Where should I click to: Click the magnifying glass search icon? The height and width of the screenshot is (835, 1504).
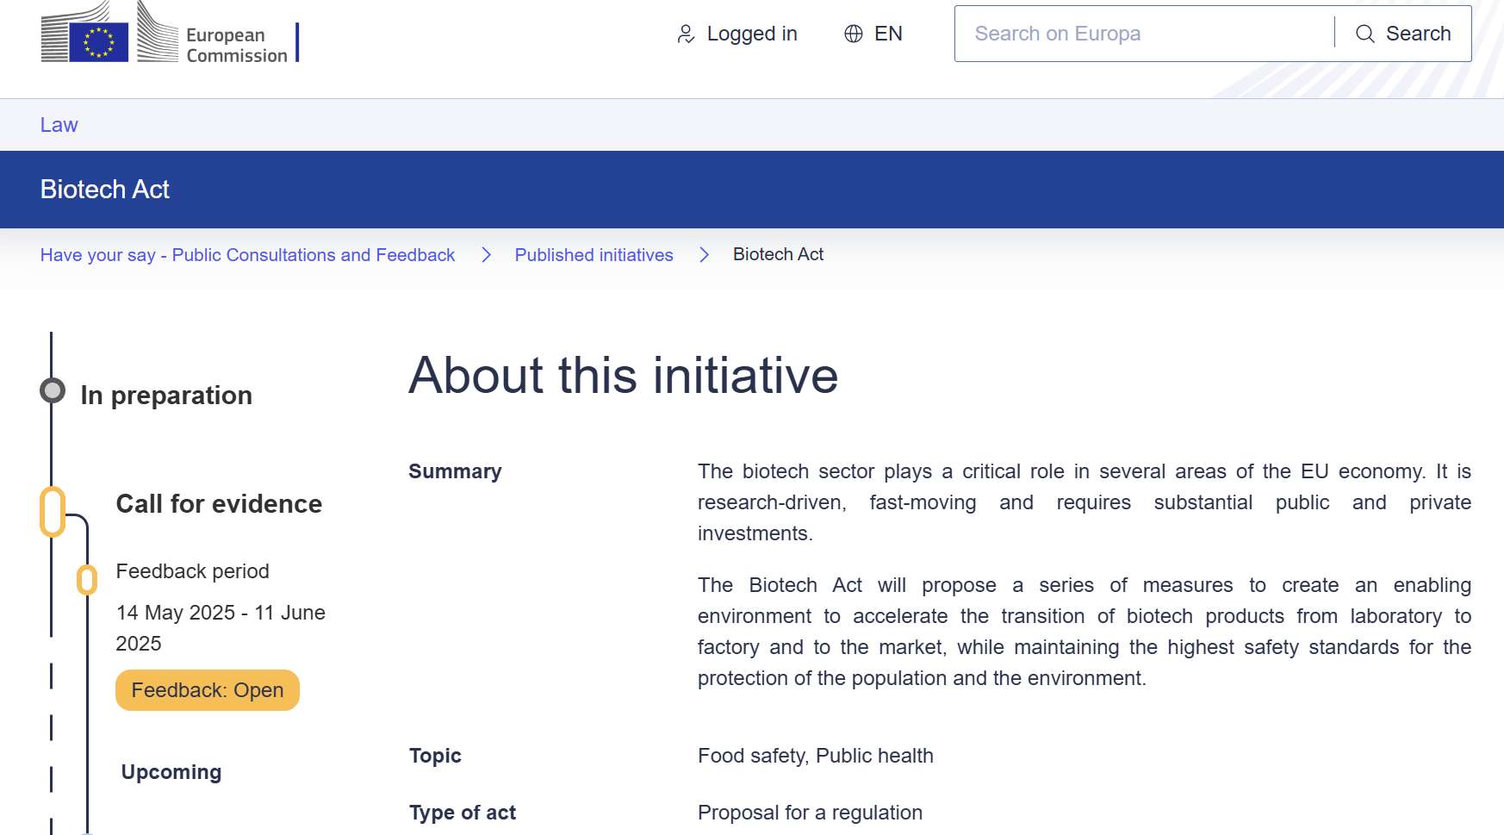coord(1365,34)
